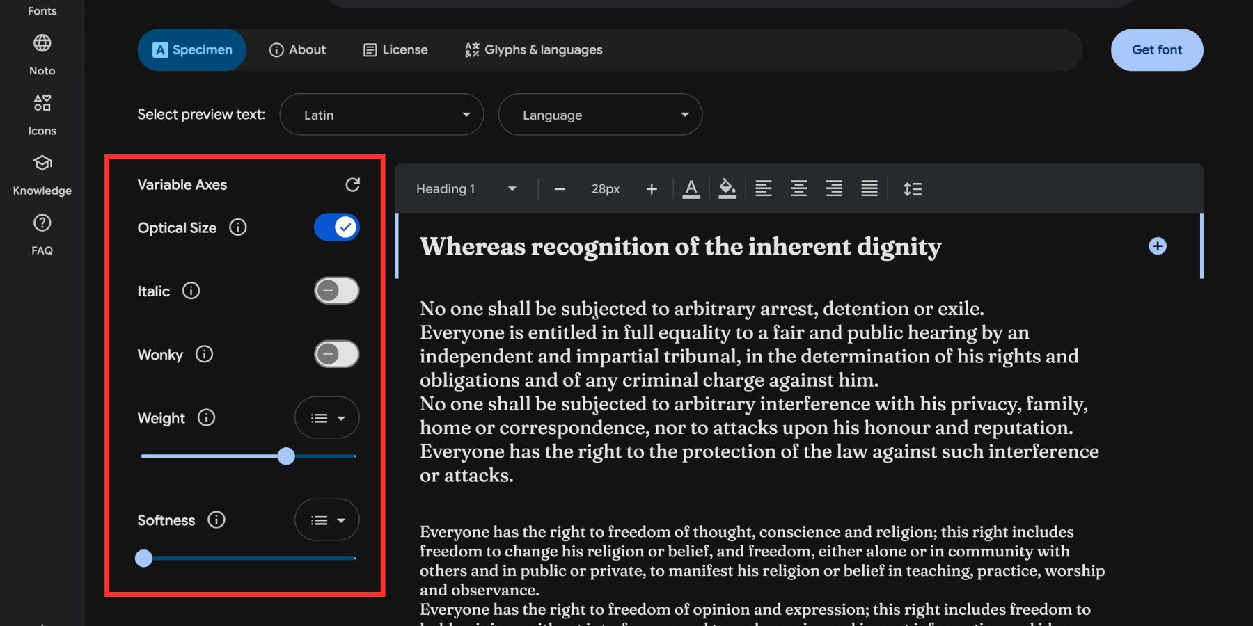
Task: Click the Get font button
Action: 1157,50
